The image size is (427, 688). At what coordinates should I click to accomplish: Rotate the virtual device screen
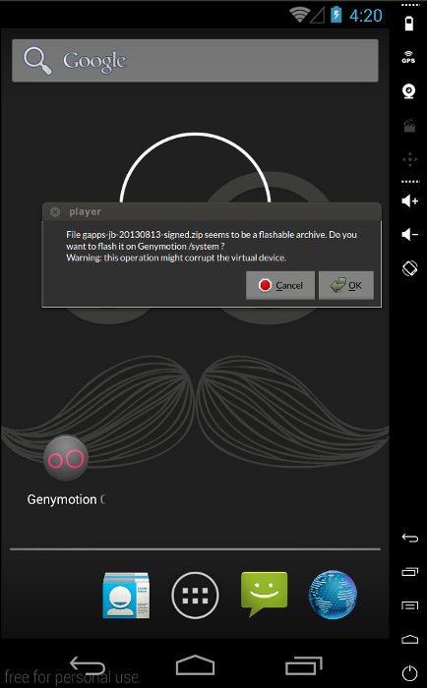coord(409,268)
